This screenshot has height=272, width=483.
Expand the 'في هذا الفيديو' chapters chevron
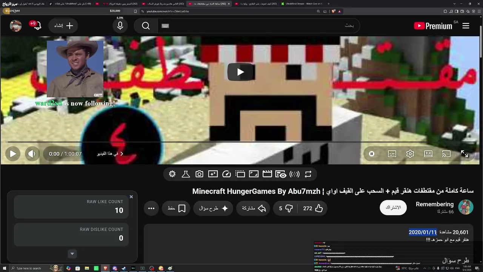tap(122, 154)
